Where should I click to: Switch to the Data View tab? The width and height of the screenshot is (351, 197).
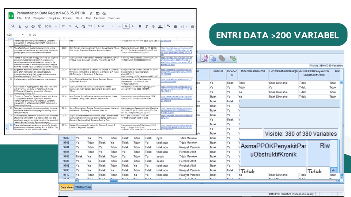[x=67, y=187]
